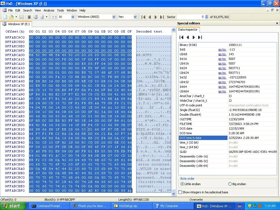Viewport: 280px width, 210px height.
Task: Open the Search menu
Action: (x=28, y=10)
